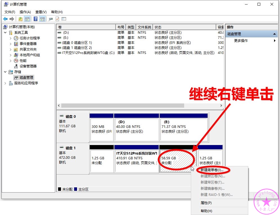Viewport: 280px width, 215px height.
Task: Open the 操作(A) menu
Action: pyautogui.click(x=25, y=12)
